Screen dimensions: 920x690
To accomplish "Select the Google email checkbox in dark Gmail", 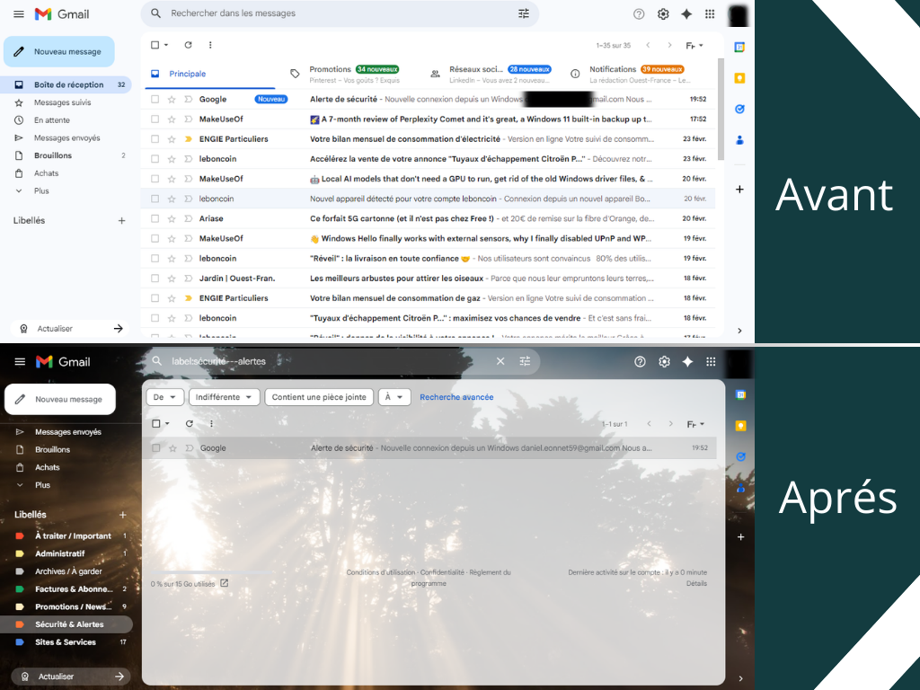I will [156, 448].
